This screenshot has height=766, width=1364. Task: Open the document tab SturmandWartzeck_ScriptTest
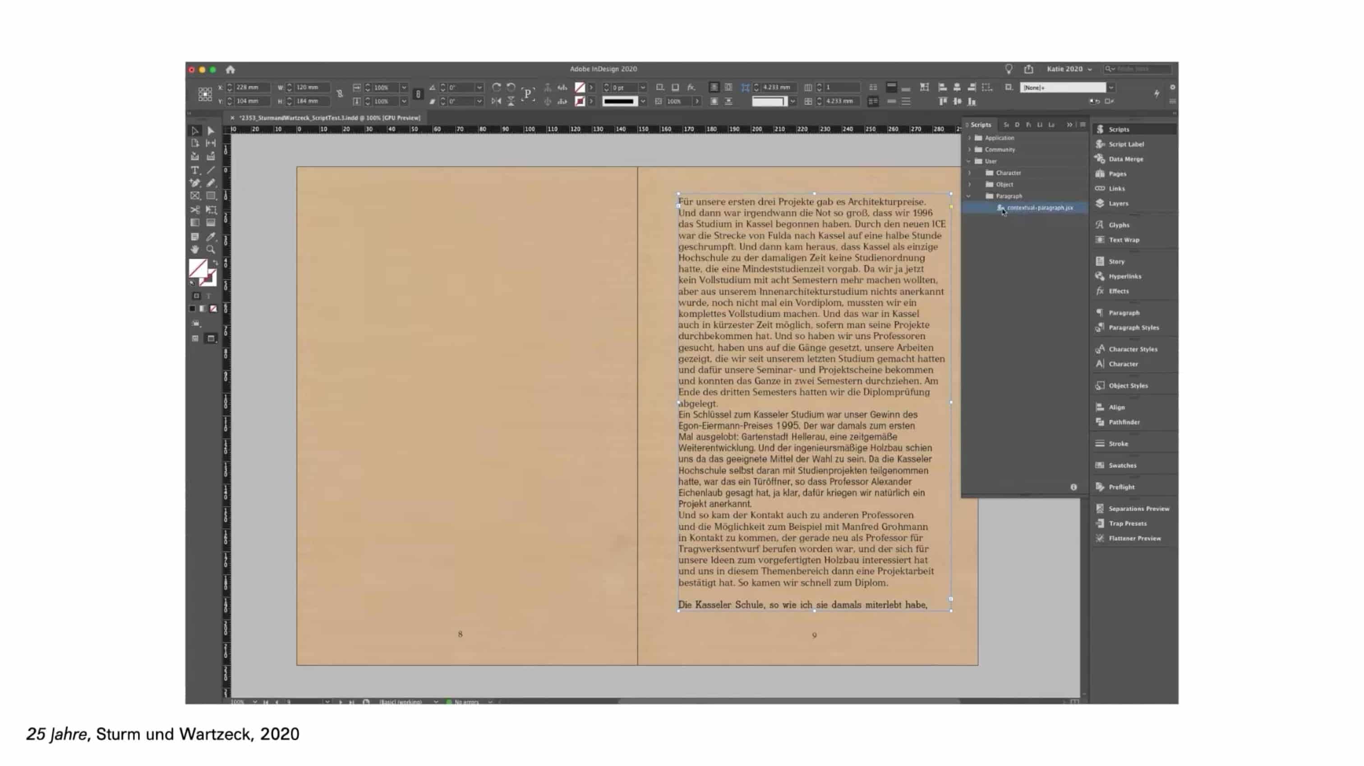(x=329, y=118)
